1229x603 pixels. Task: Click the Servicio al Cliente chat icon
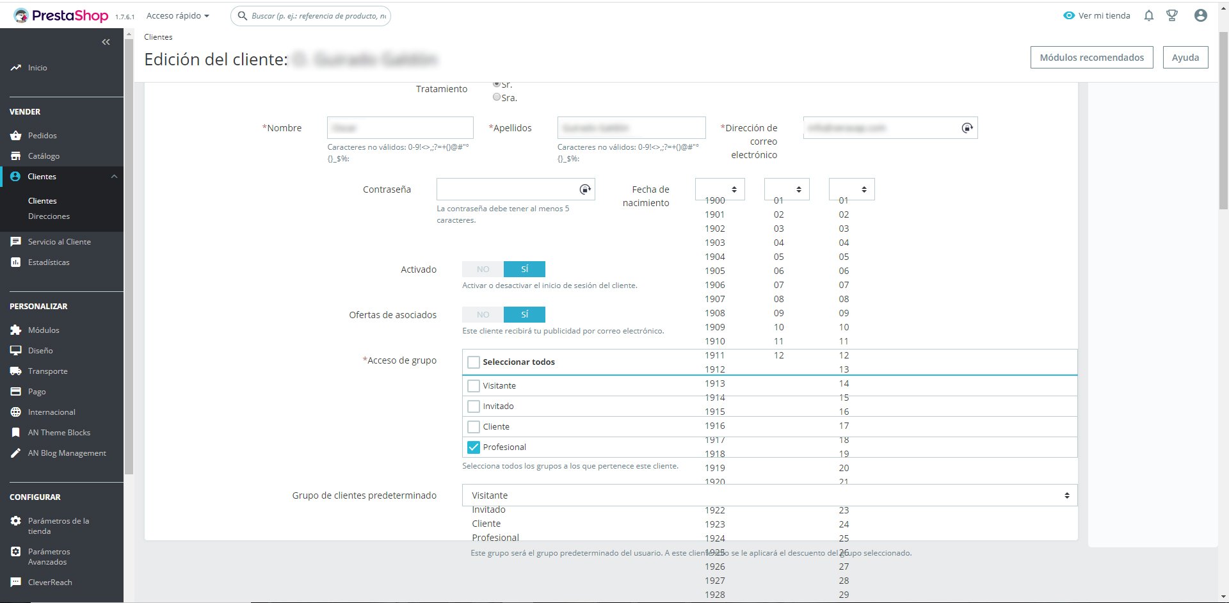point(15,241)
